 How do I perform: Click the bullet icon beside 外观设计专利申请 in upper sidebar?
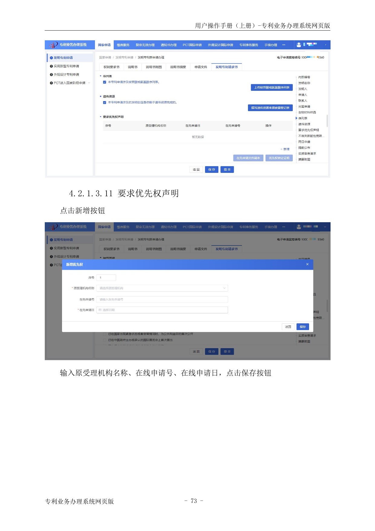click(x=51, y=75)
